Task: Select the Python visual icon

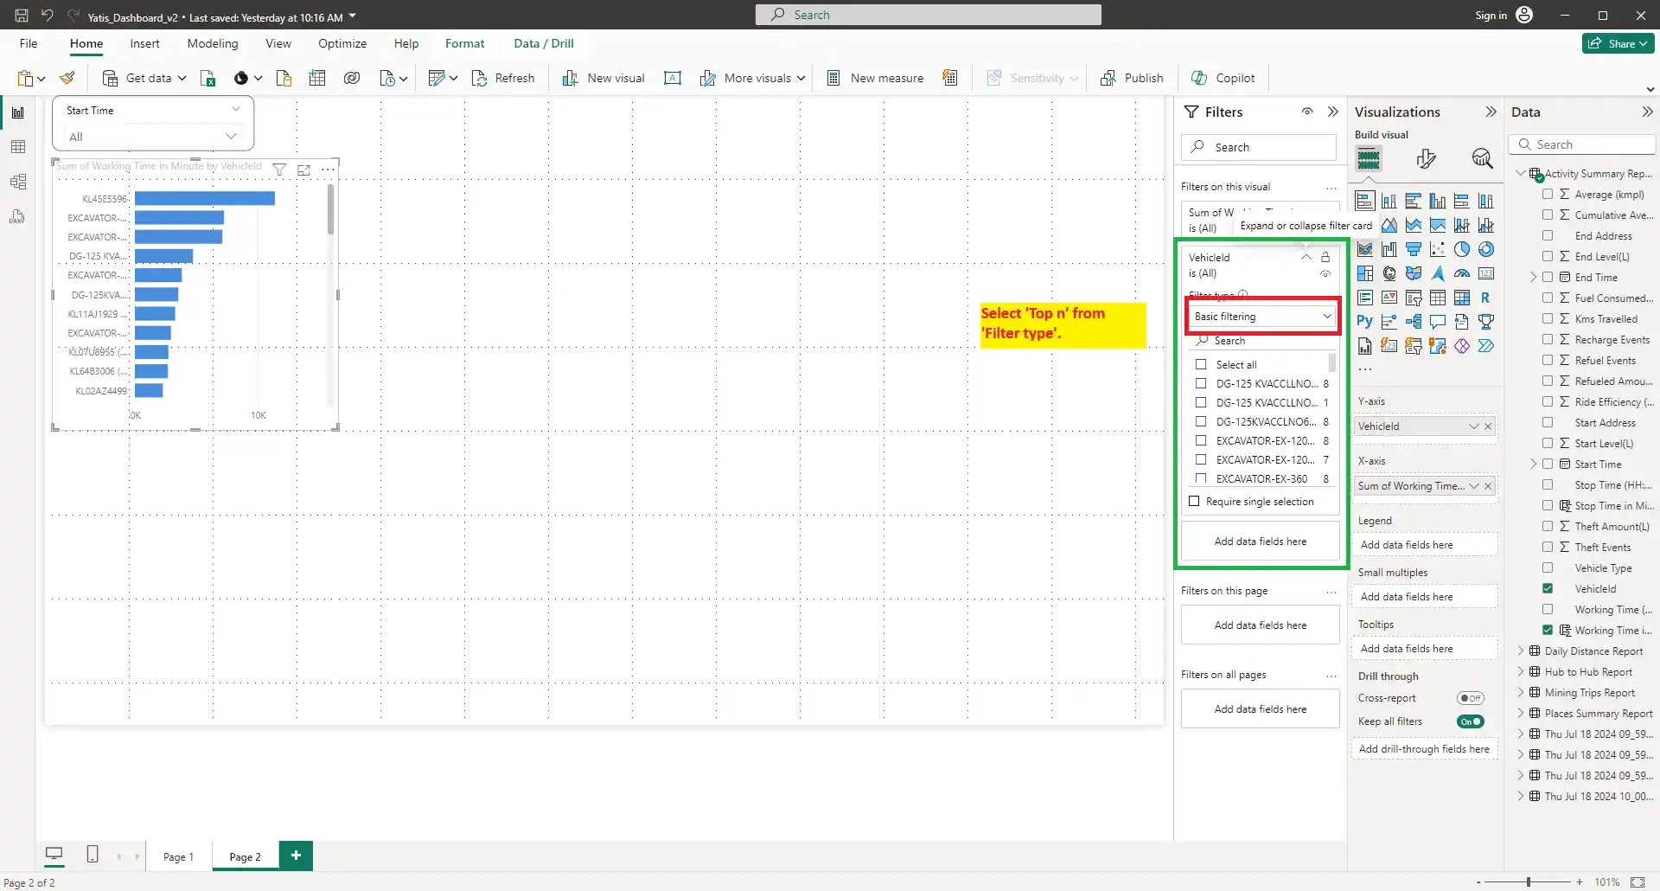Action: click(x=1364, y=322)
